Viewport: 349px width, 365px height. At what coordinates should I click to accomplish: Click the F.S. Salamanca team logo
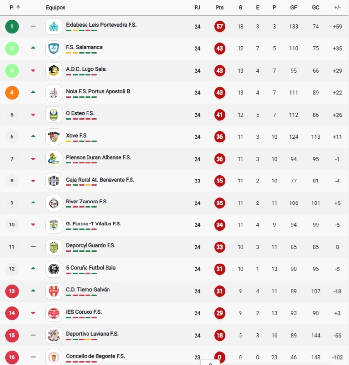(x=54, y=48)
